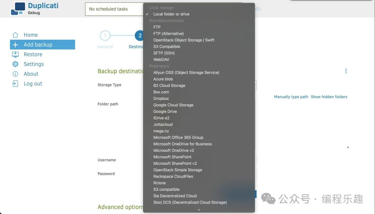Choose Microsoft OneDrive v2 entry
375x214 pixels.
(x=174, y=151)
